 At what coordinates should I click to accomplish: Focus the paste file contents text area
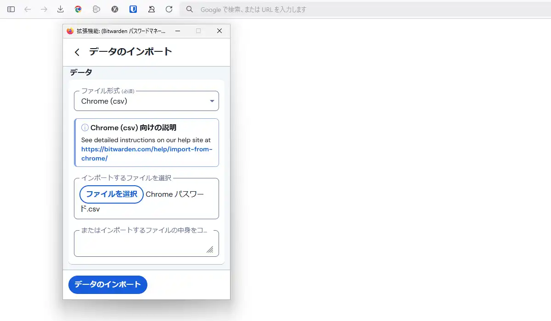(146, 244)
